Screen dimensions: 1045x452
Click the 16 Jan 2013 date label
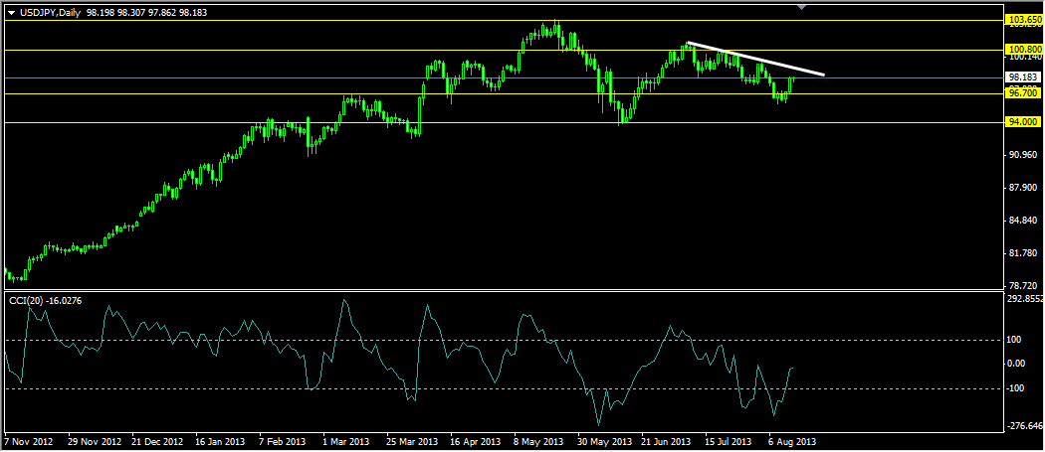click(x=220, y=442)
